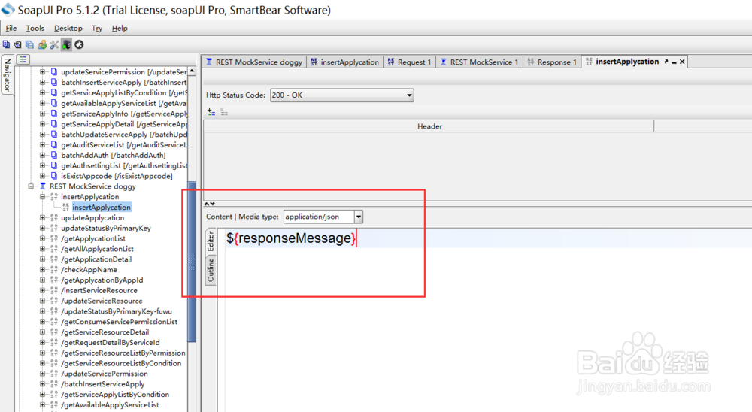Expand the /checkAppName tree node

click(x=43, y=270)
